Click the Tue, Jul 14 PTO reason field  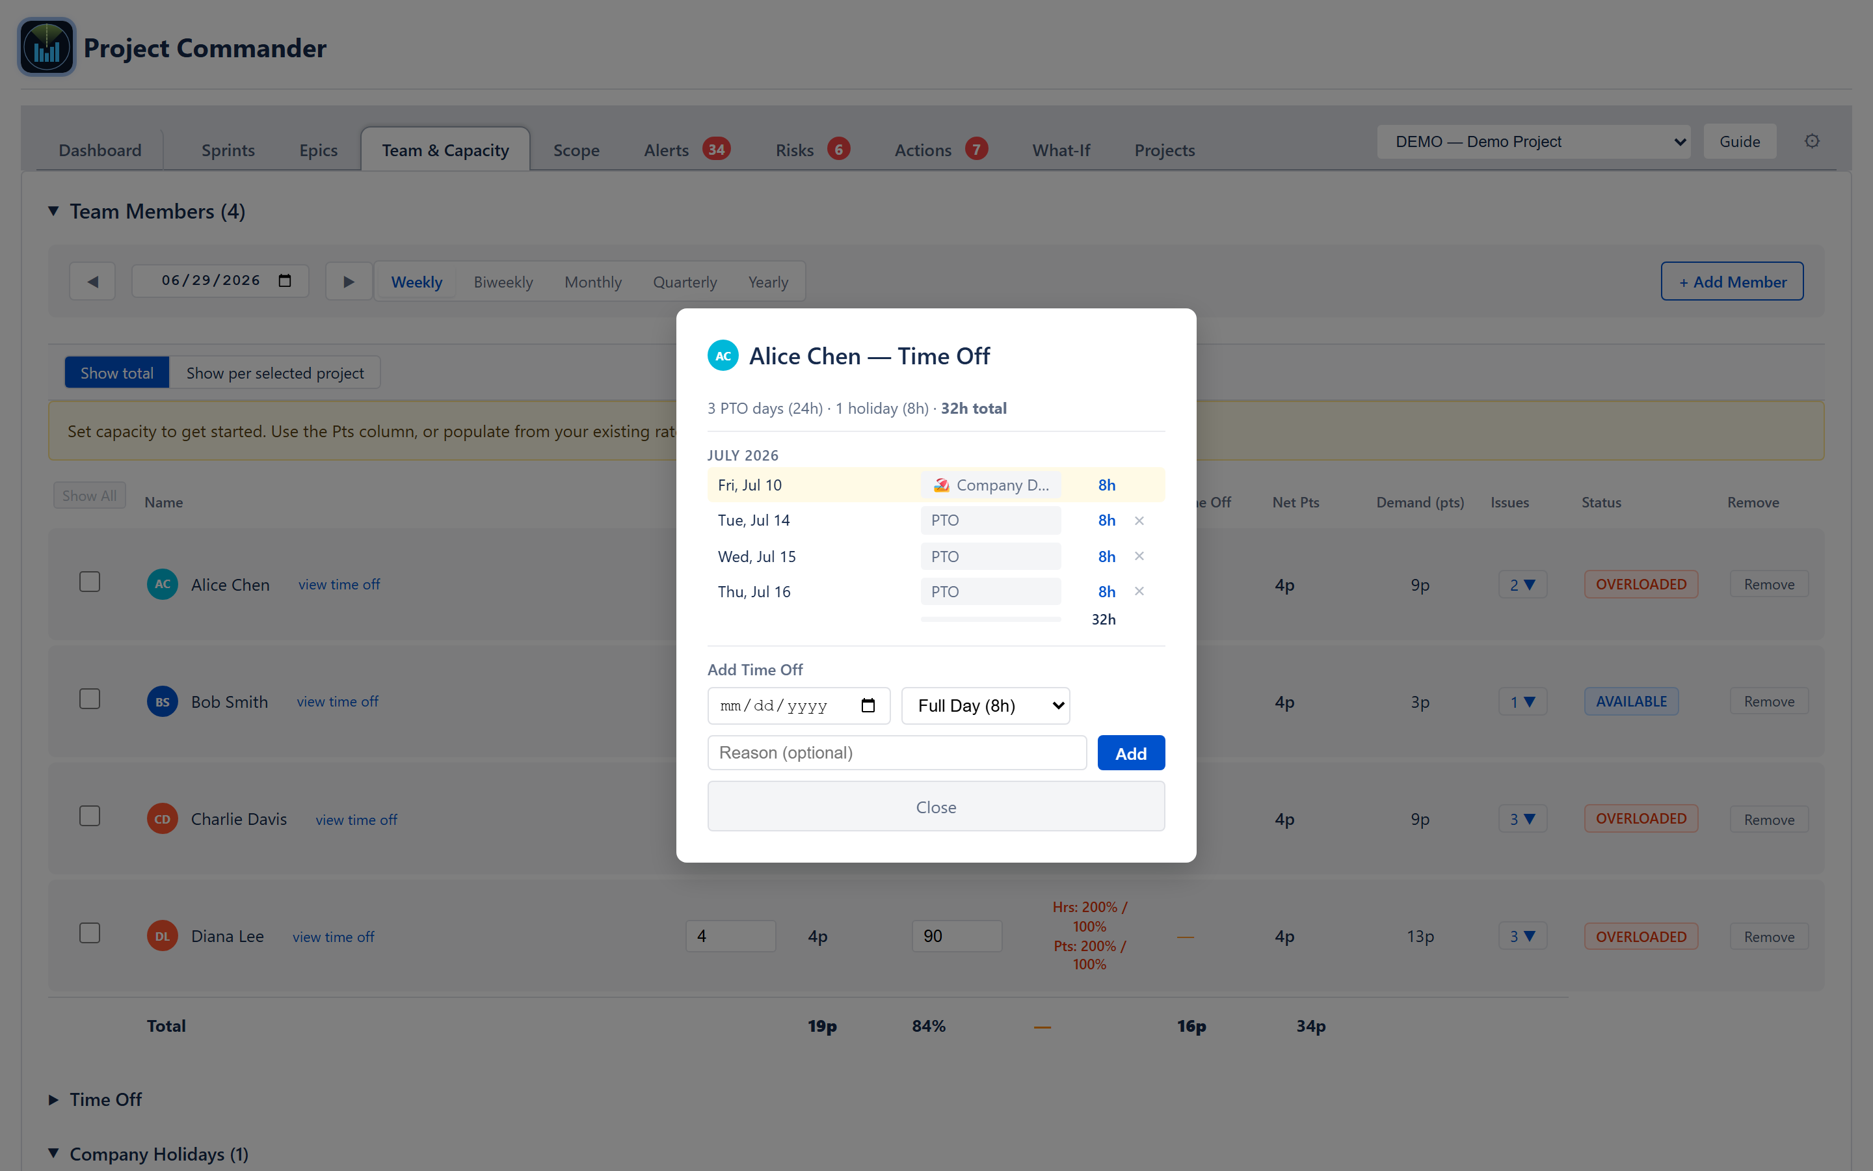coord(990,520)
